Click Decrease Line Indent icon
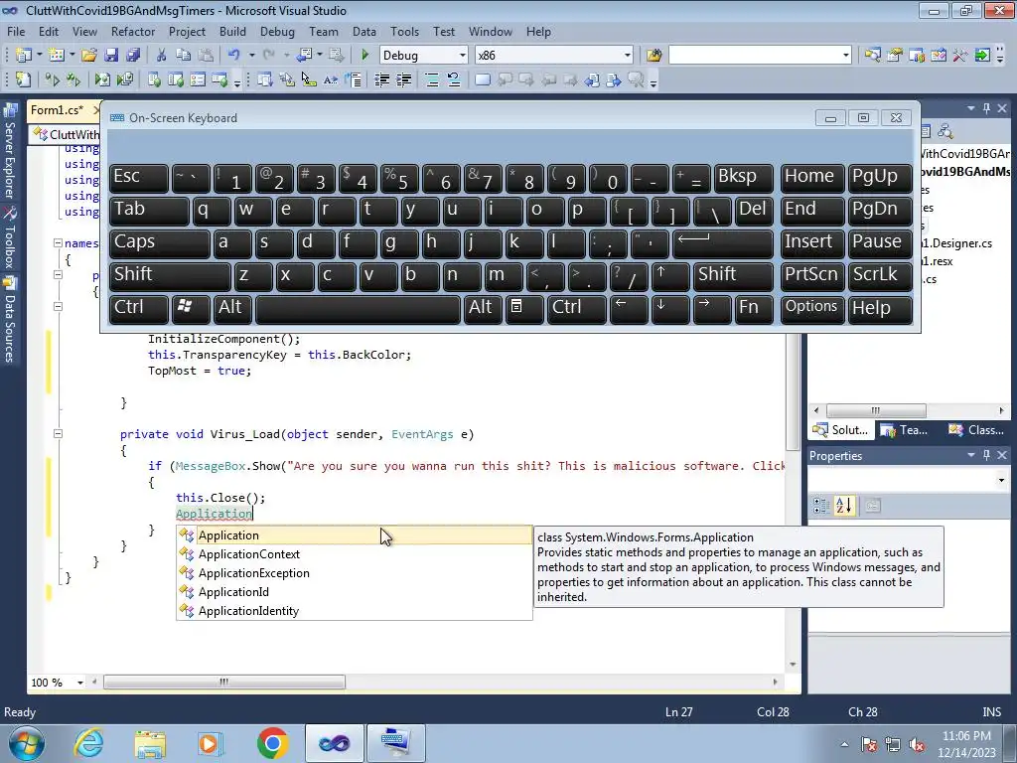 pyautogui.click(x=382, y=79)
